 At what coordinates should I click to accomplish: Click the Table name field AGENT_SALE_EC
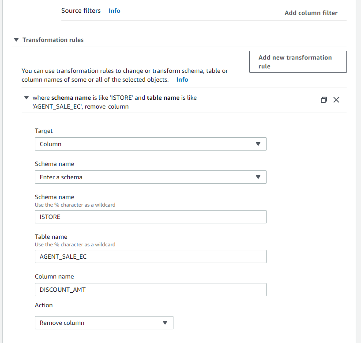pos(150,256)
